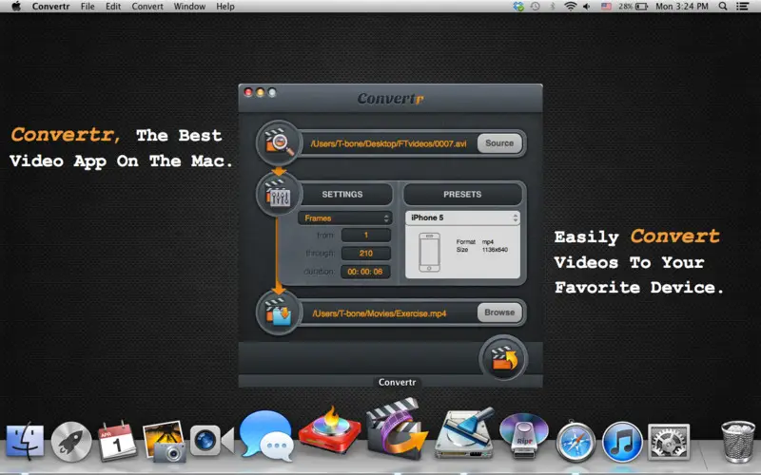Open Calendar in the Dock
Viewport: 761px width, 475px height.
[117, 441]
